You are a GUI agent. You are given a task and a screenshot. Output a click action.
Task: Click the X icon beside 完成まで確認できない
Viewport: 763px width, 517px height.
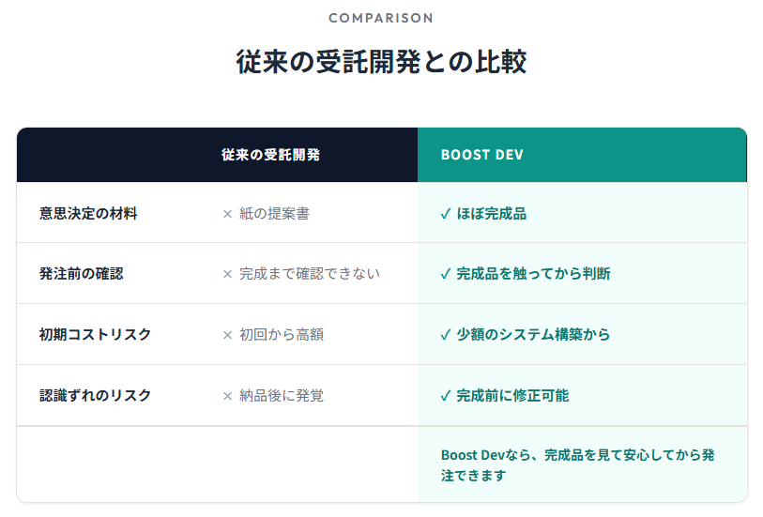point(227,274)
